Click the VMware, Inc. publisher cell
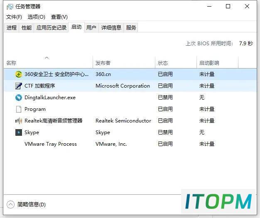Image resolution: width=260 pixels, height=218 pixels. [111, 144]
